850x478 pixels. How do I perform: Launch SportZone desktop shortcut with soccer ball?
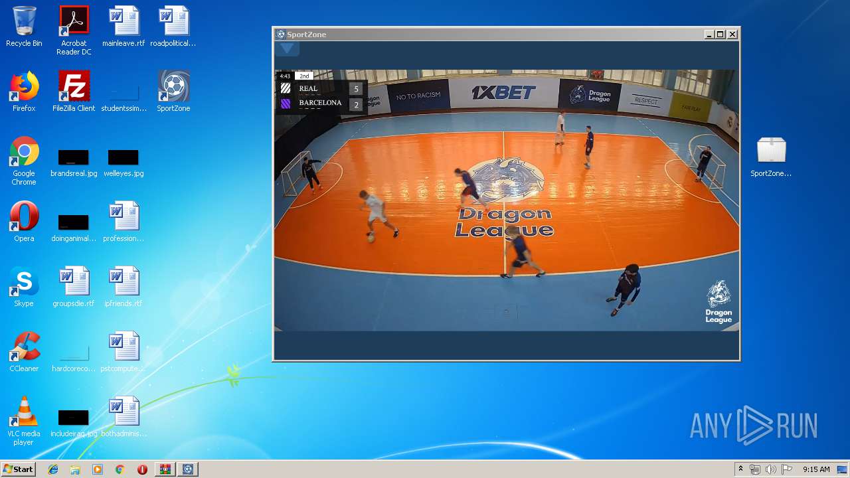(173, 92)
